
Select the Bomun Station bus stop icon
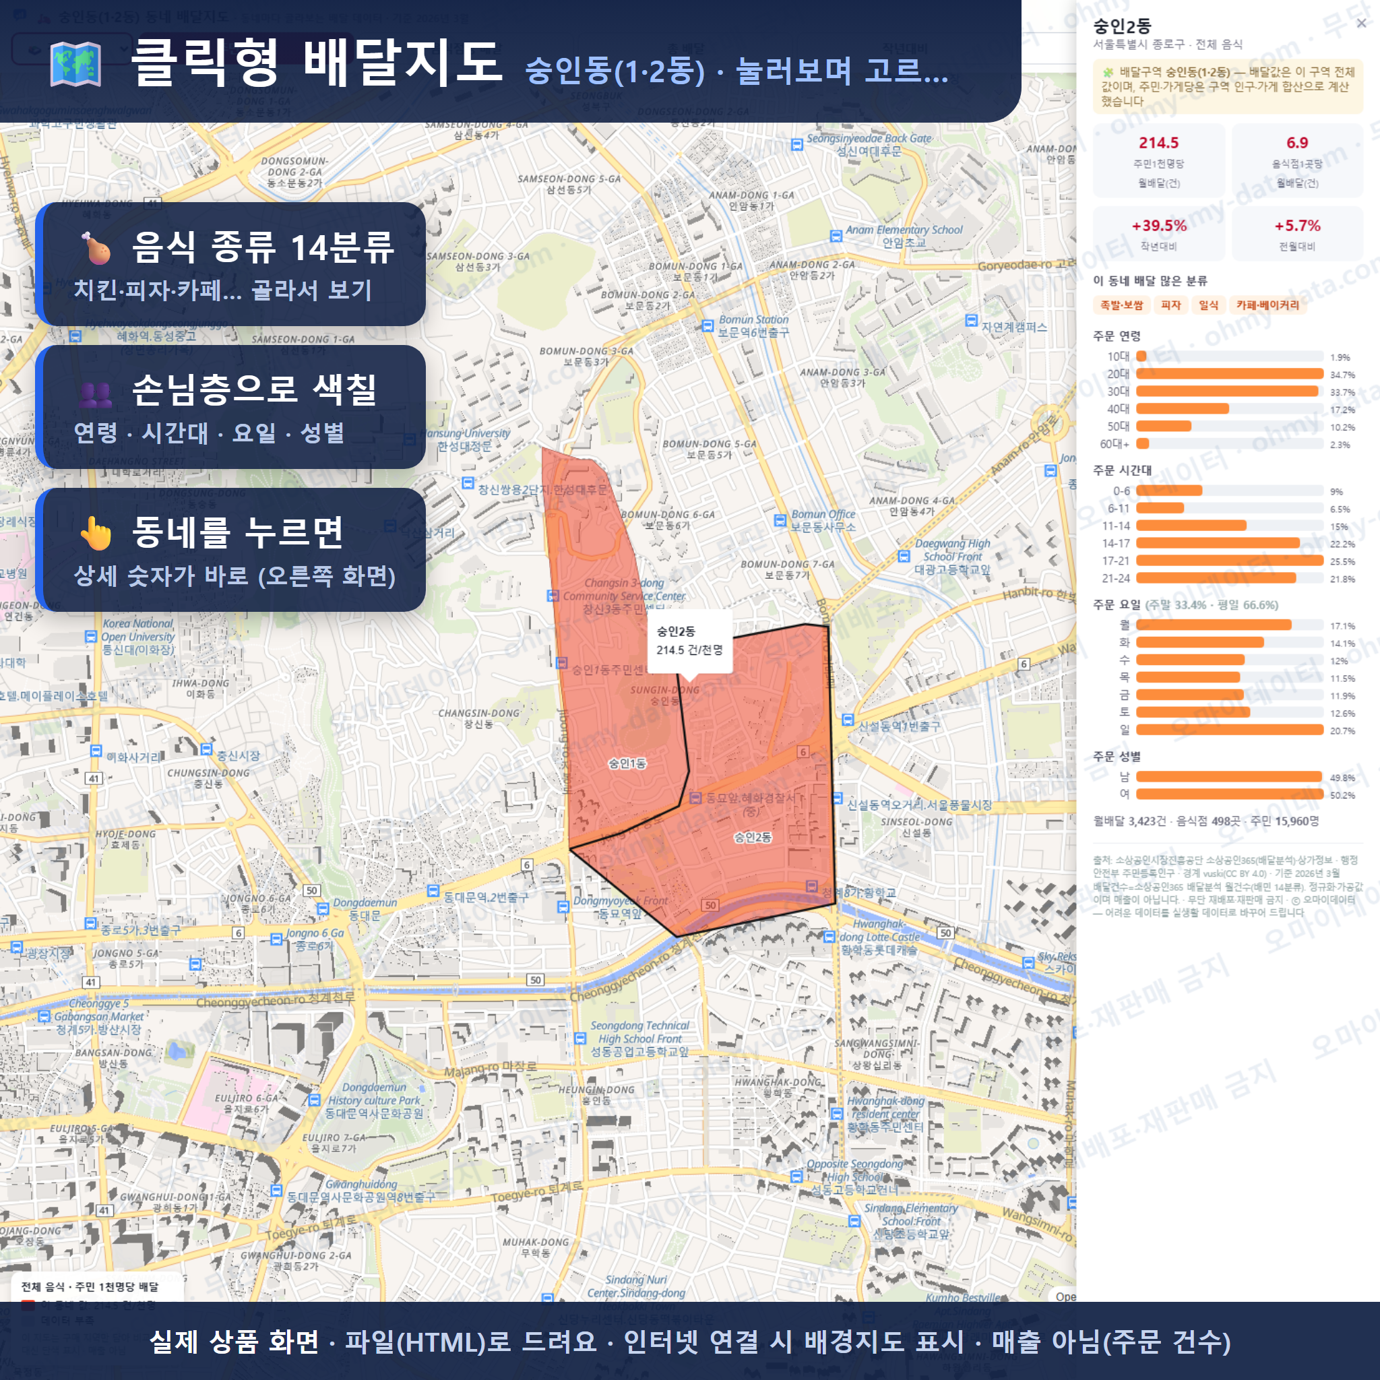click(708, 325)
